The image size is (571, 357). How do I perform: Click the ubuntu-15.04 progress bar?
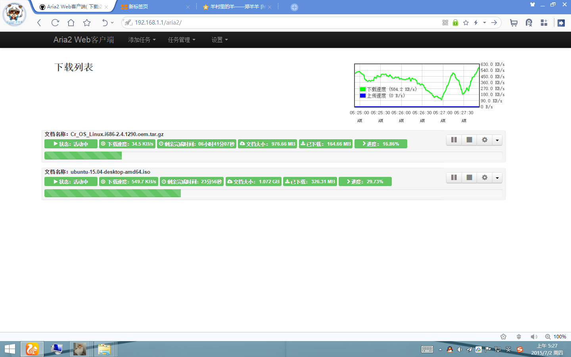[274, 193]
